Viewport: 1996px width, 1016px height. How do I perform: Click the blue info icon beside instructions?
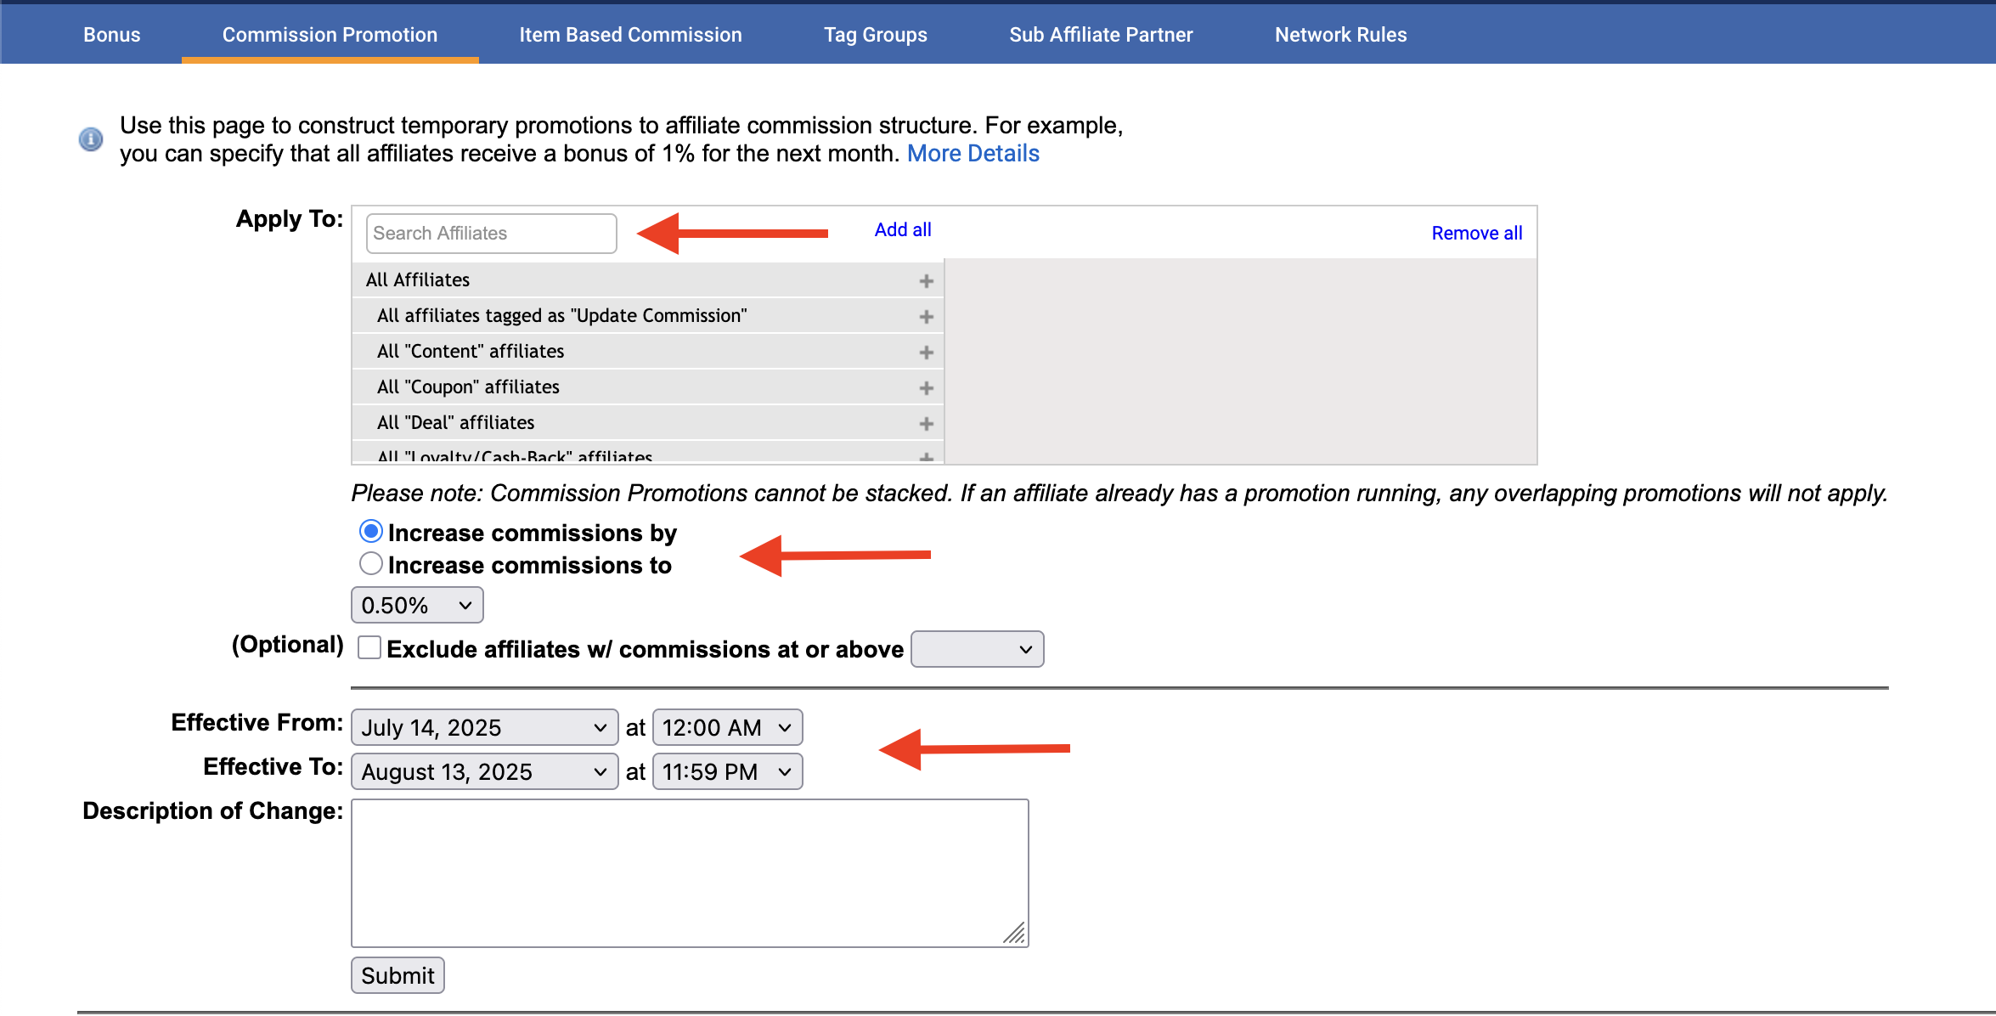coord(91,139)
